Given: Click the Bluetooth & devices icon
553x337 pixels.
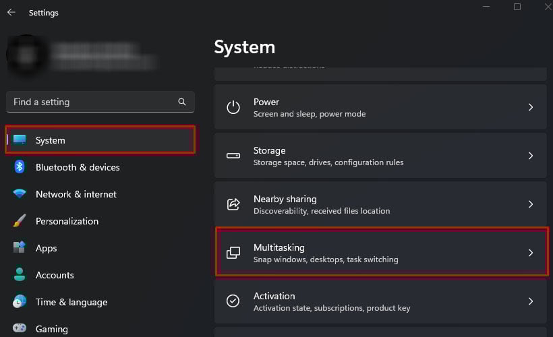Looking at the screenshot, I should 20,167.
